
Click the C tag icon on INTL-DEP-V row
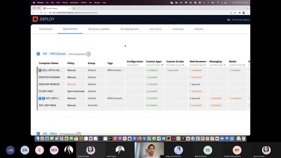(x=40, y=98)
